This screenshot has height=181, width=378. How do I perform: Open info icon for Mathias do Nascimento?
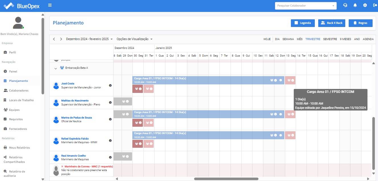click(x=110, y=102)
